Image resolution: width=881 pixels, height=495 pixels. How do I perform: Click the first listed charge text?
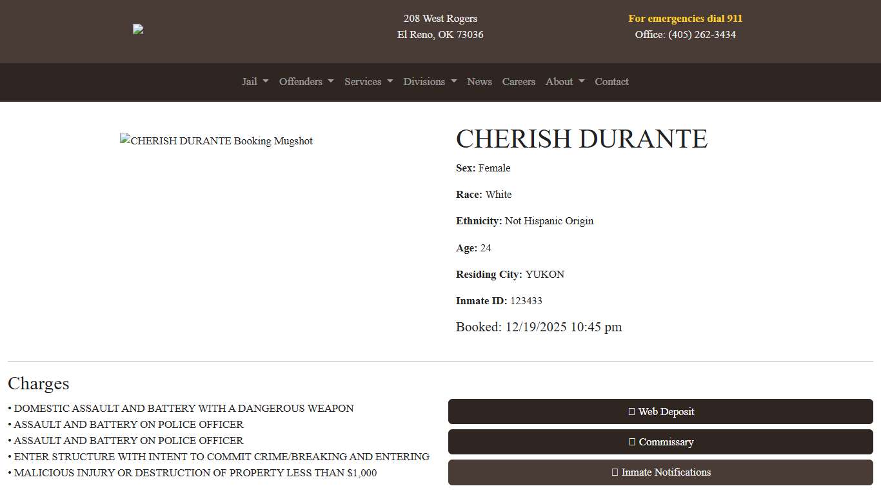pos(184,408)
